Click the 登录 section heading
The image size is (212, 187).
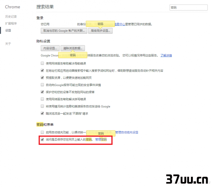pos(40,18)
